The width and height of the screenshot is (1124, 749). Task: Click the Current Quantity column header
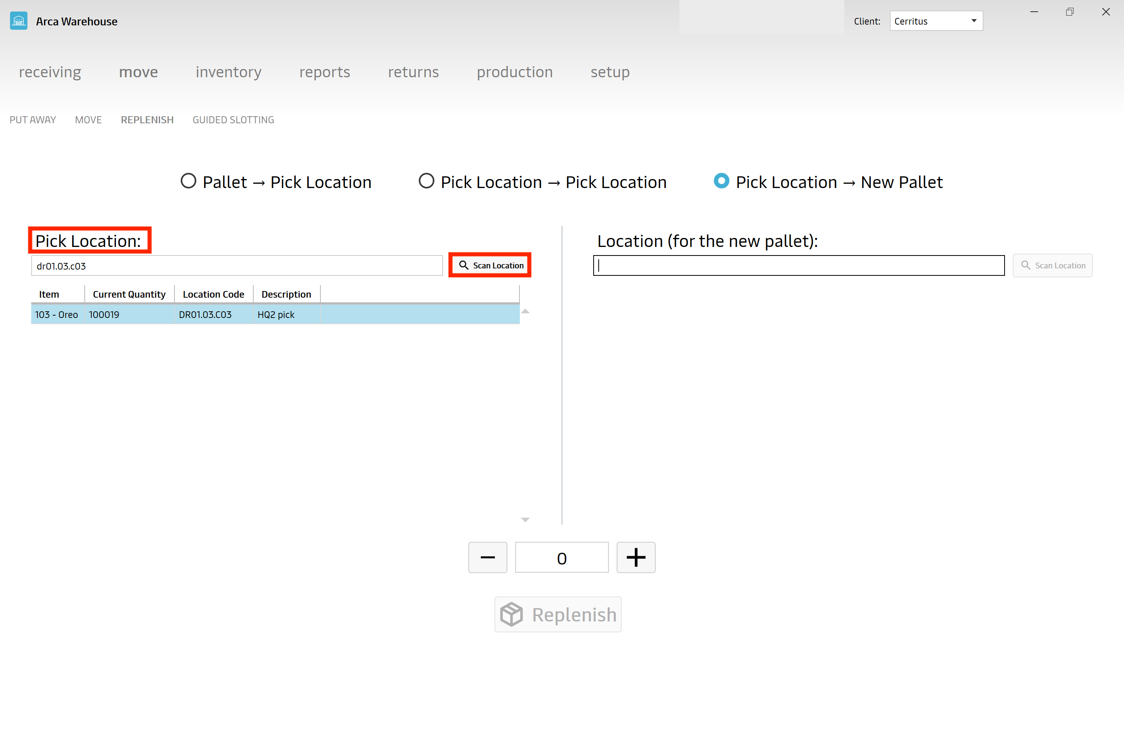coord(130,294)
